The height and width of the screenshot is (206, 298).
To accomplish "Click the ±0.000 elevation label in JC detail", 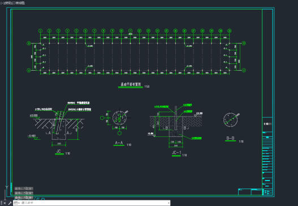I will 34,115.
